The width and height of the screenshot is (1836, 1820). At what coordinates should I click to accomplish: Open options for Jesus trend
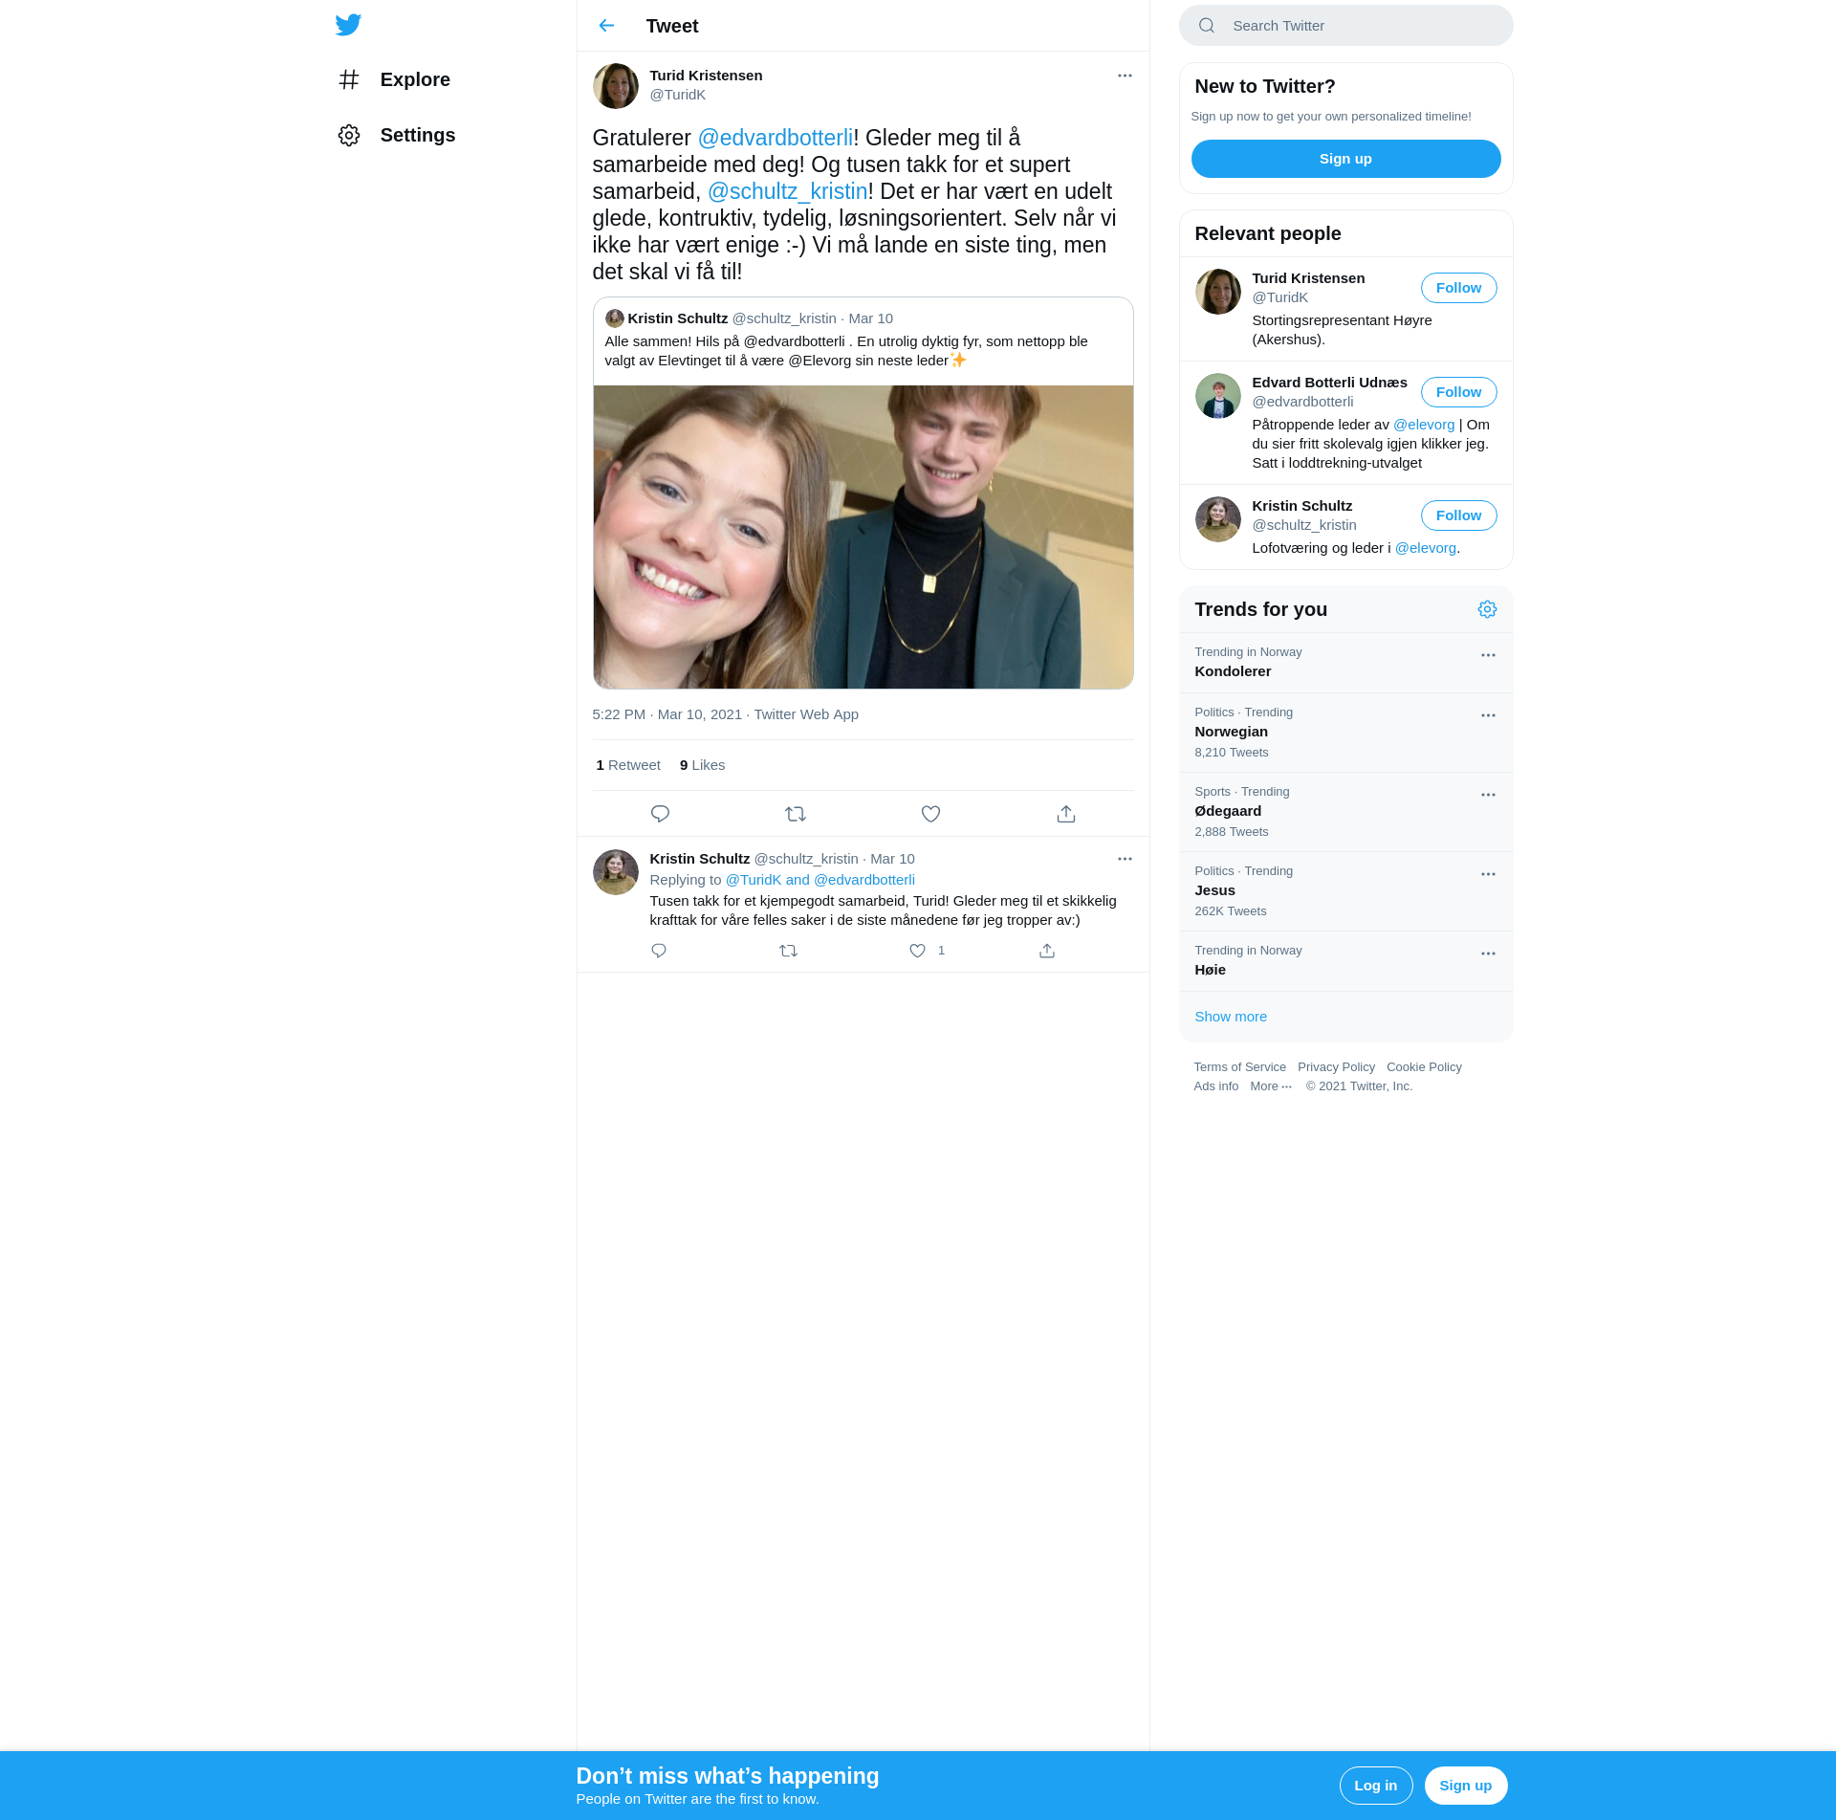[1488, 874]
